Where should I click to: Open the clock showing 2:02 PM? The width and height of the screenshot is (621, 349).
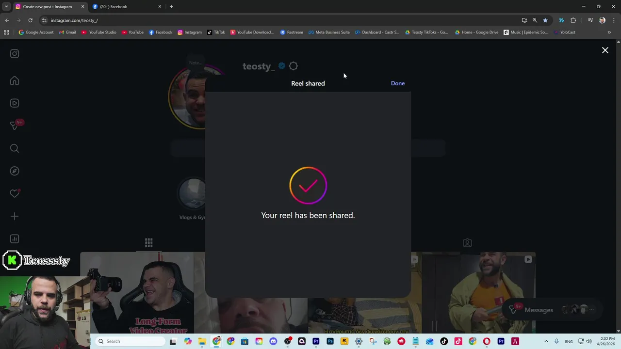click(x=607, y=341)
